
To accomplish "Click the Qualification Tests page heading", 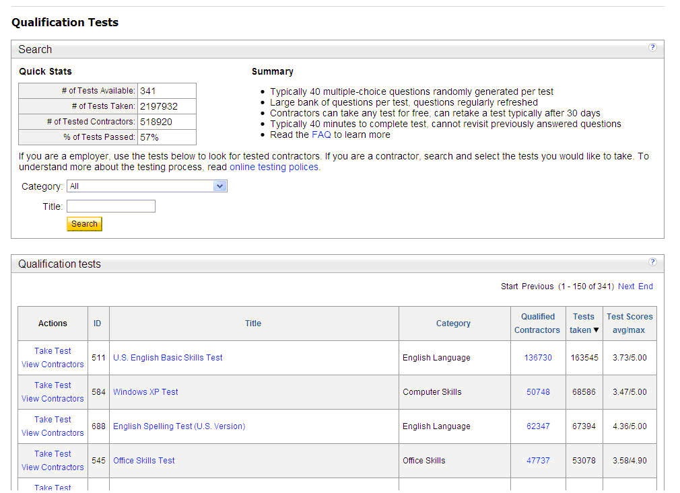I will coord(65,22).
